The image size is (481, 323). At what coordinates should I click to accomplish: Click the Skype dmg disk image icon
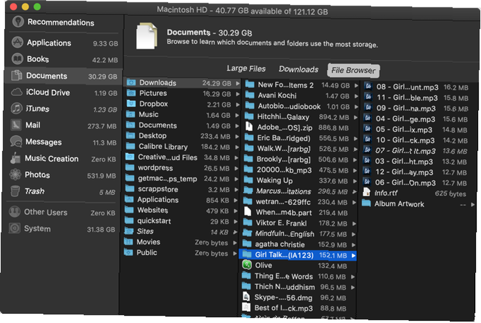246,297
